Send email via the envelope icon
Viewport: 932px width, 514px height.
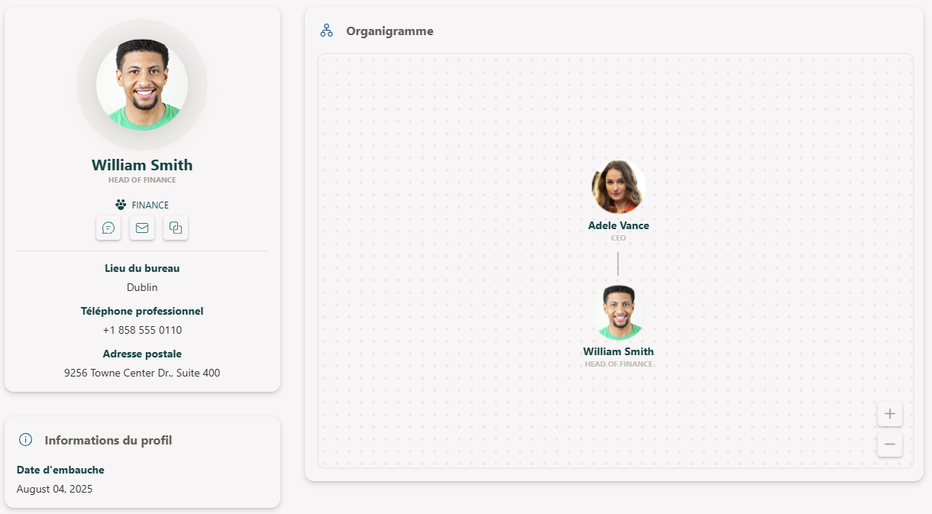click(x=142, y=228)
